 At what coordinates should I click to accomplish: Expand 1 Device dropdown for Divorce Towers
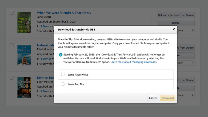click(47, 91)
